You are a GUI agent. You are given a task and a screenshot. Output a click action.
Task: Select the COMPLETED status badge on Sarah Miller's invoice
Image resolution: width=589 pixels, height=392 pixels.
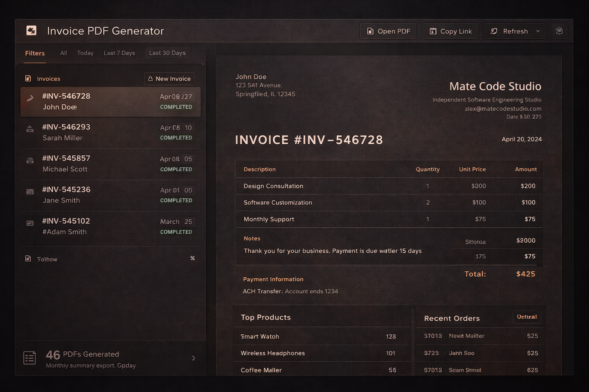[x=176, y=137]
